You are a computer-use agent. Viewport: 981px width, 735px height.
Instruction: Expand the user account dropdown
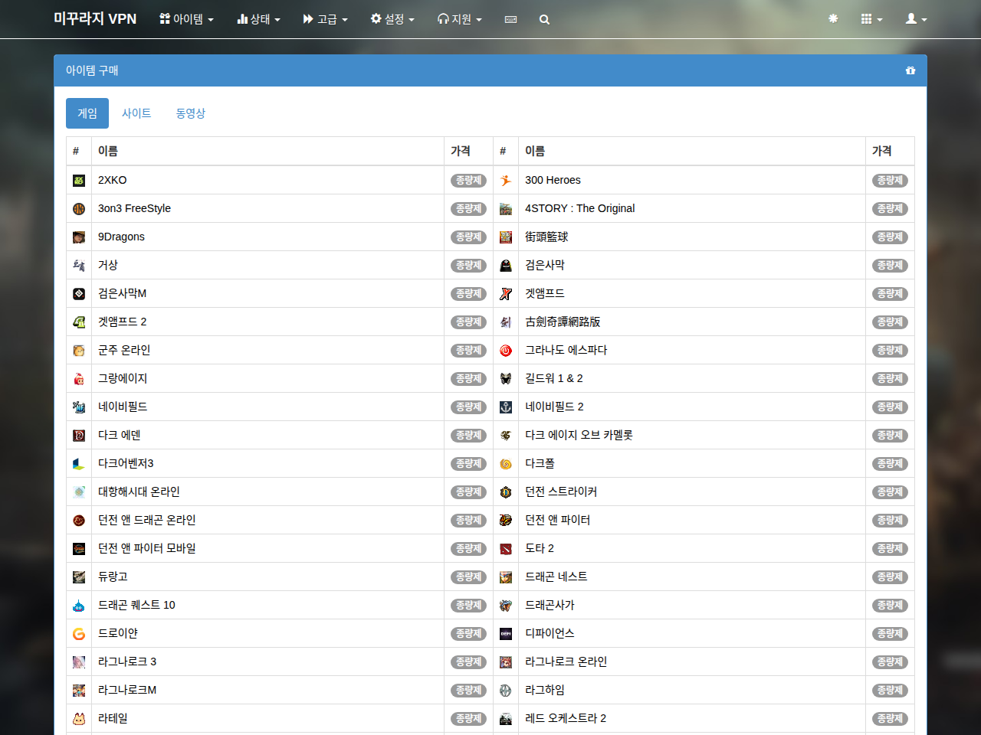click(x=916, y=19)
